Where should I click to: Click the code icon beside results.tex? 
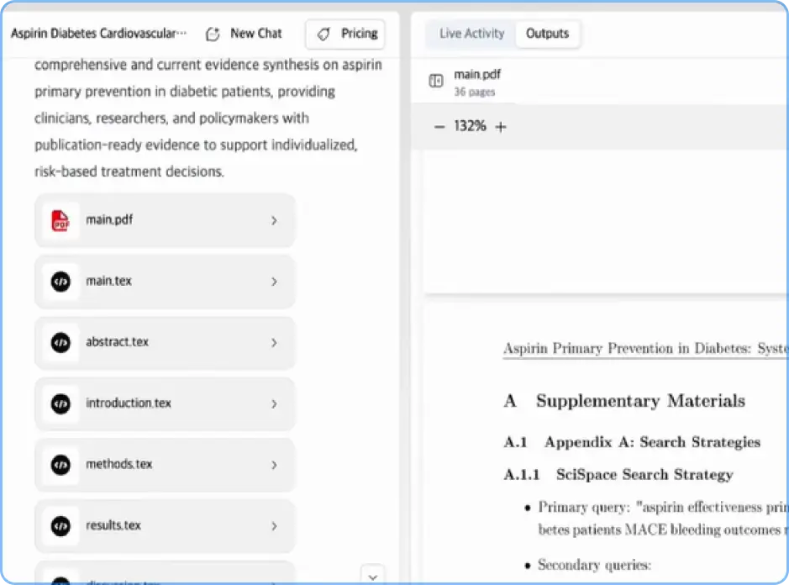click(x=60, y=526)
